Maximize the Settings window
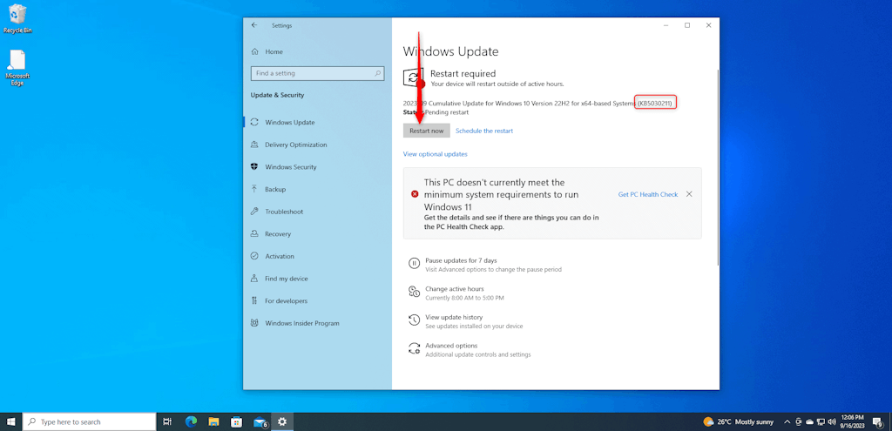892x431 pixels. pyautogui.click(x=687, y=25)
